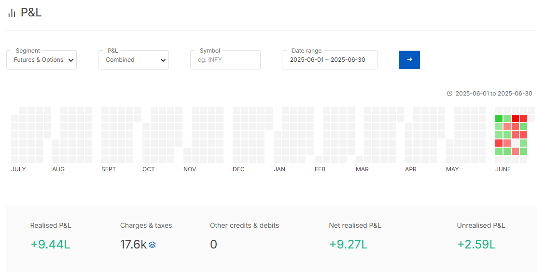Click the AUG month label
The image size is (545, 275).
click(58, 169)
